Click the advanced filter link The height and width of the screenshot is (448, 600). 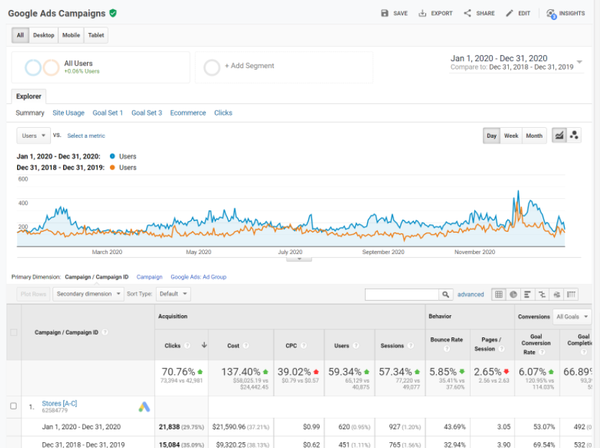click(x=471, y=294)
